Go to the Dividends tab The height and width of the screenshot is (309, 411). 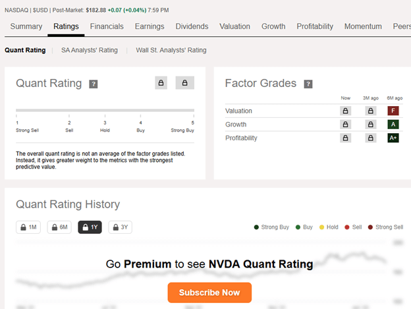[x=192, y=26]
